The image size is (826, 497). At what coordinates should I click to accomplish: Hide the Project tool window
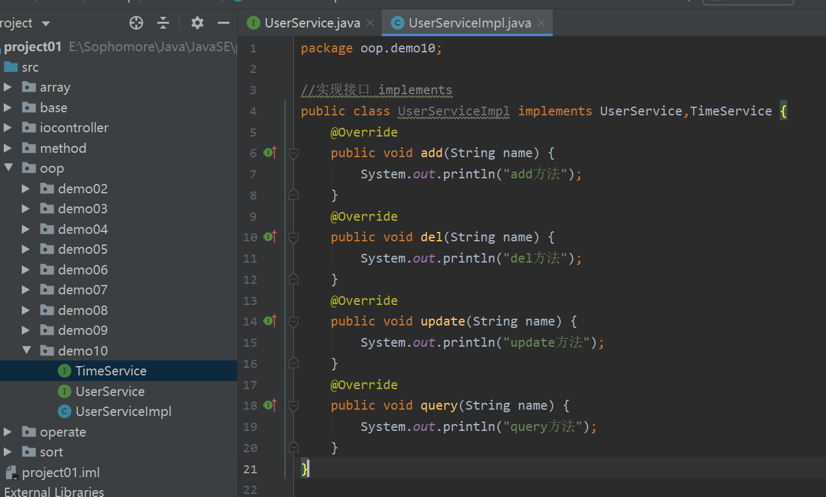[x=224, y=23]
